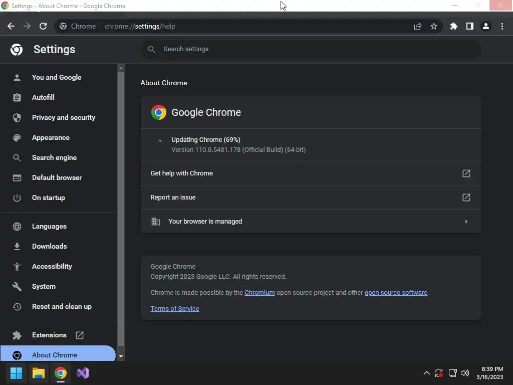Click the sidebar scrollbar thumb
The height and width of the screenshot is (385, 513).
[x=121, y=209]
